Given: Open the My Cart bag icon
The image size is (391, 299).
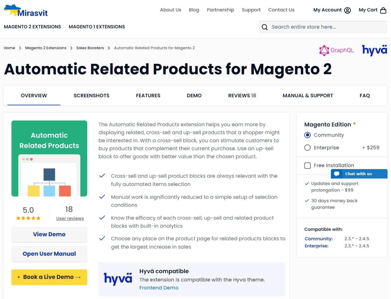Looking at the screenshot, I should (383, 10).
